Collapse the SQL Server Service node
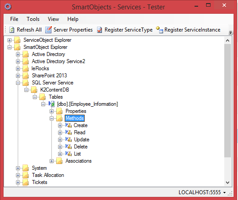 coord(18,83)
